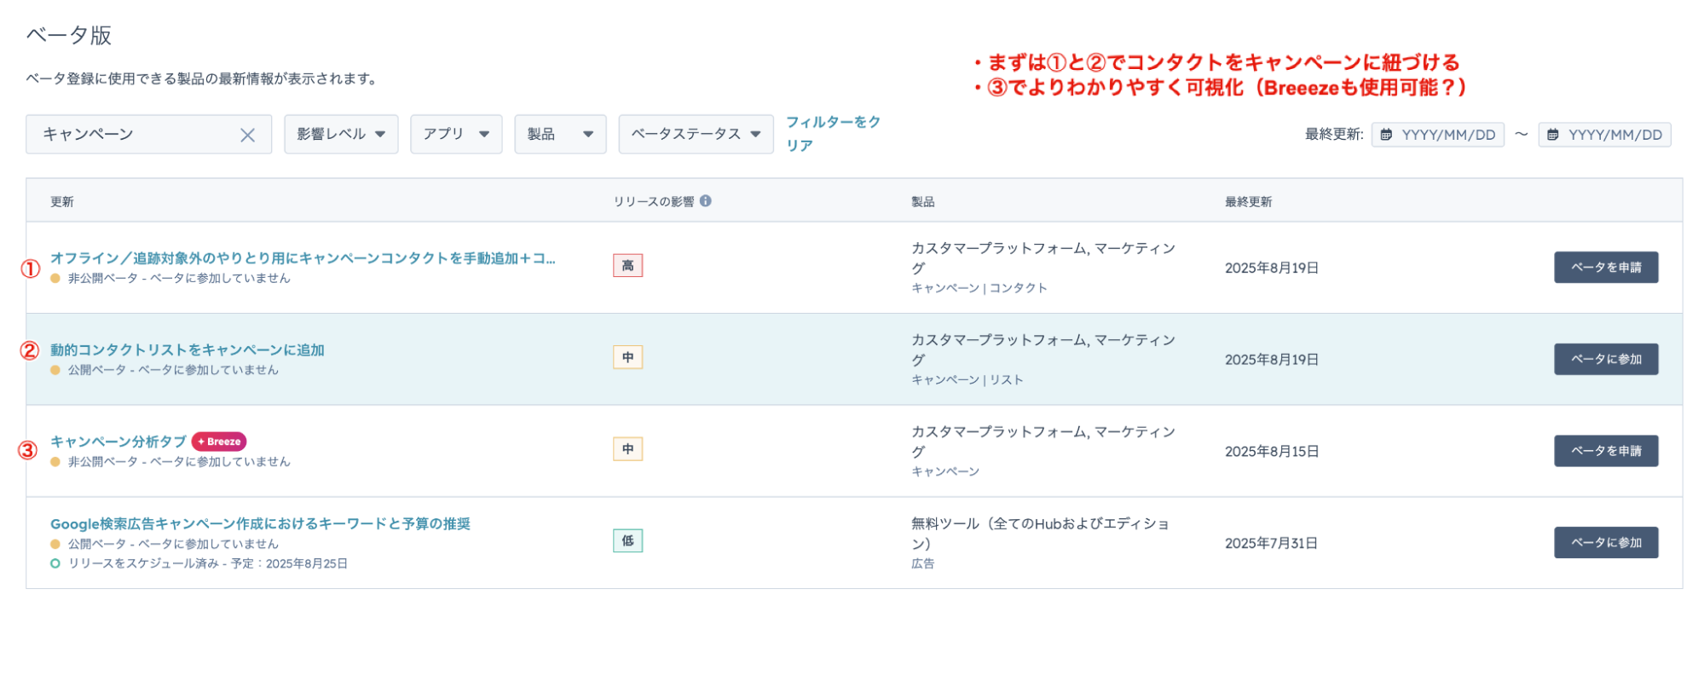1704x693 pixels.
Task: Click calendar icon in end date field
Action: pyautogui.click(x=1553, y=135)
